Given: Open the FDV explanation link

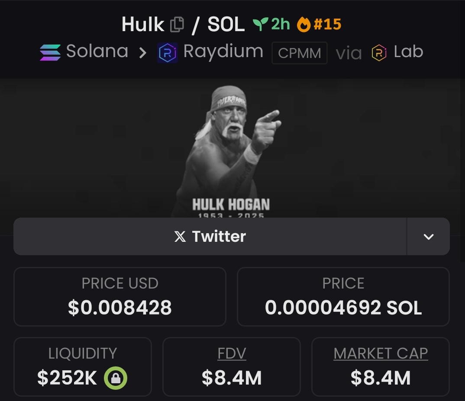Looking at the screenshot, I should (232, 353).
